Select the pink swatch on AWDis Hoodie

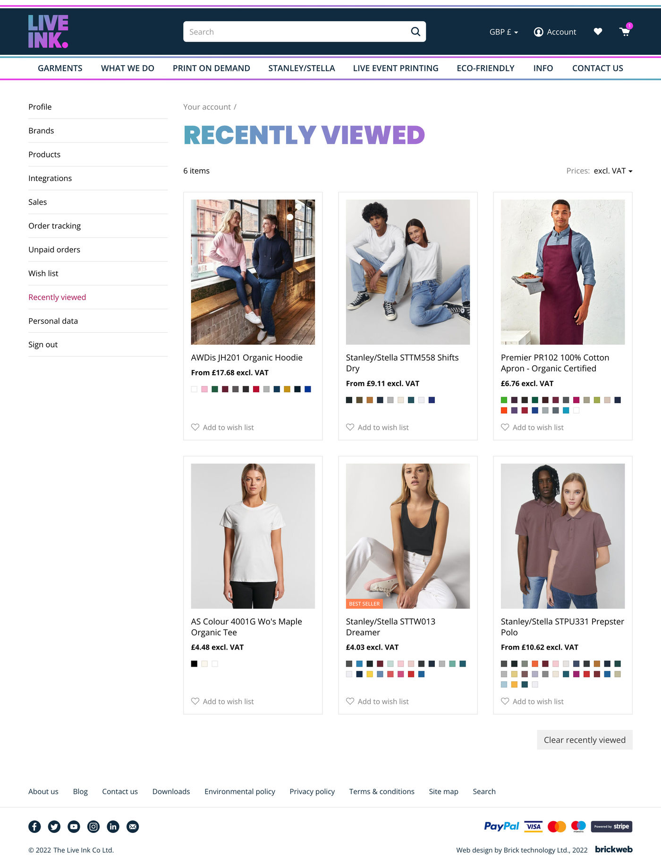pyautogui.click(x=204, y=389)
